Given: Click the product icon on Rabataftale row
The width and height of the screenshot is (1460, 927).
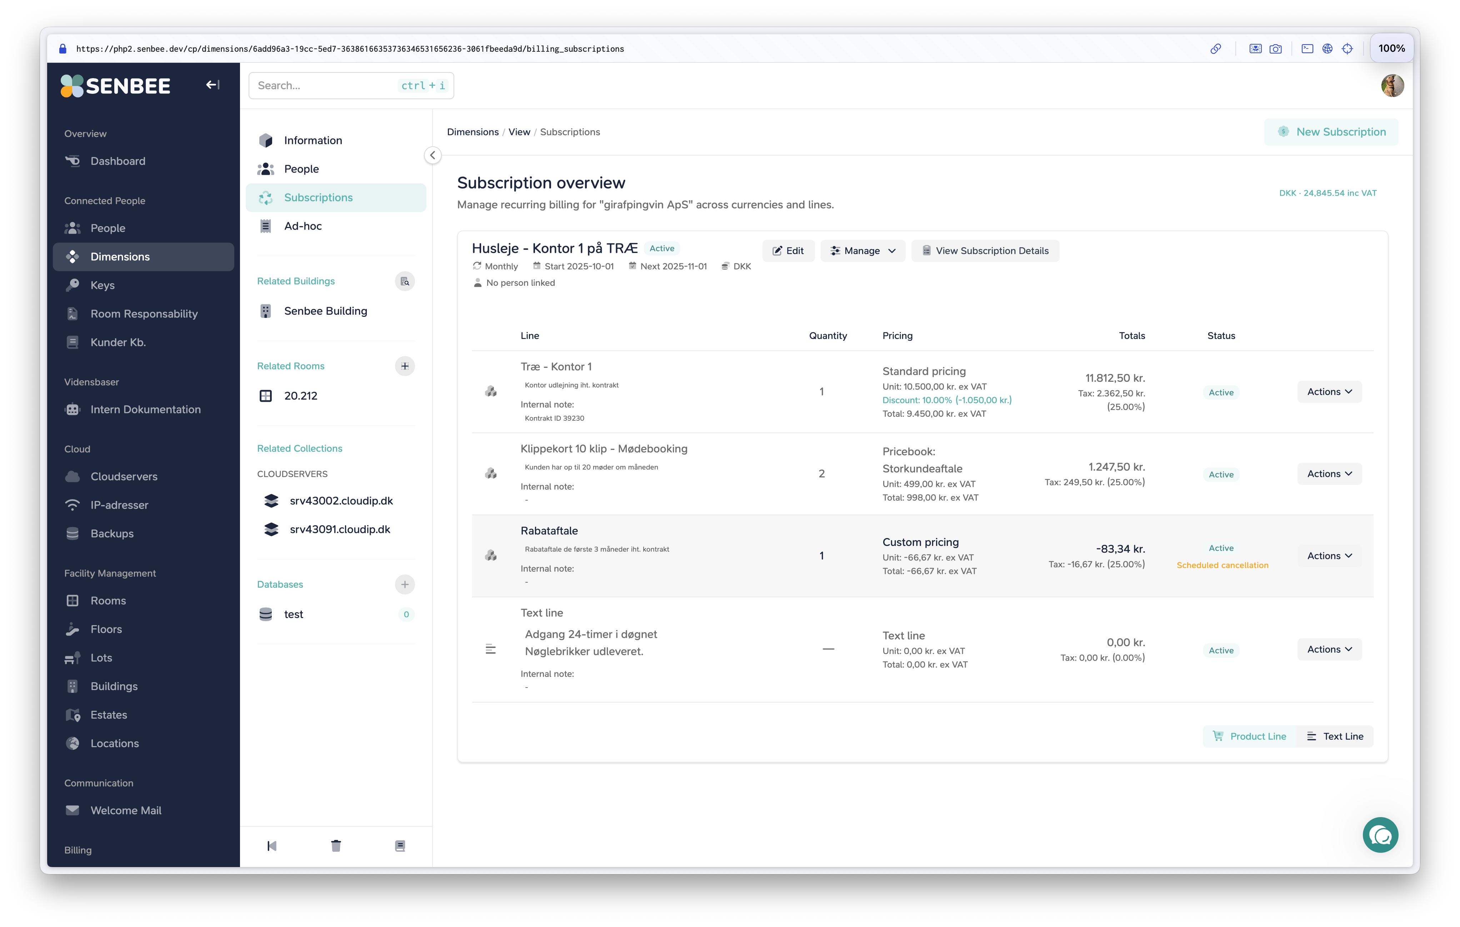Looking at the screenshot, I should pos(490,556).
